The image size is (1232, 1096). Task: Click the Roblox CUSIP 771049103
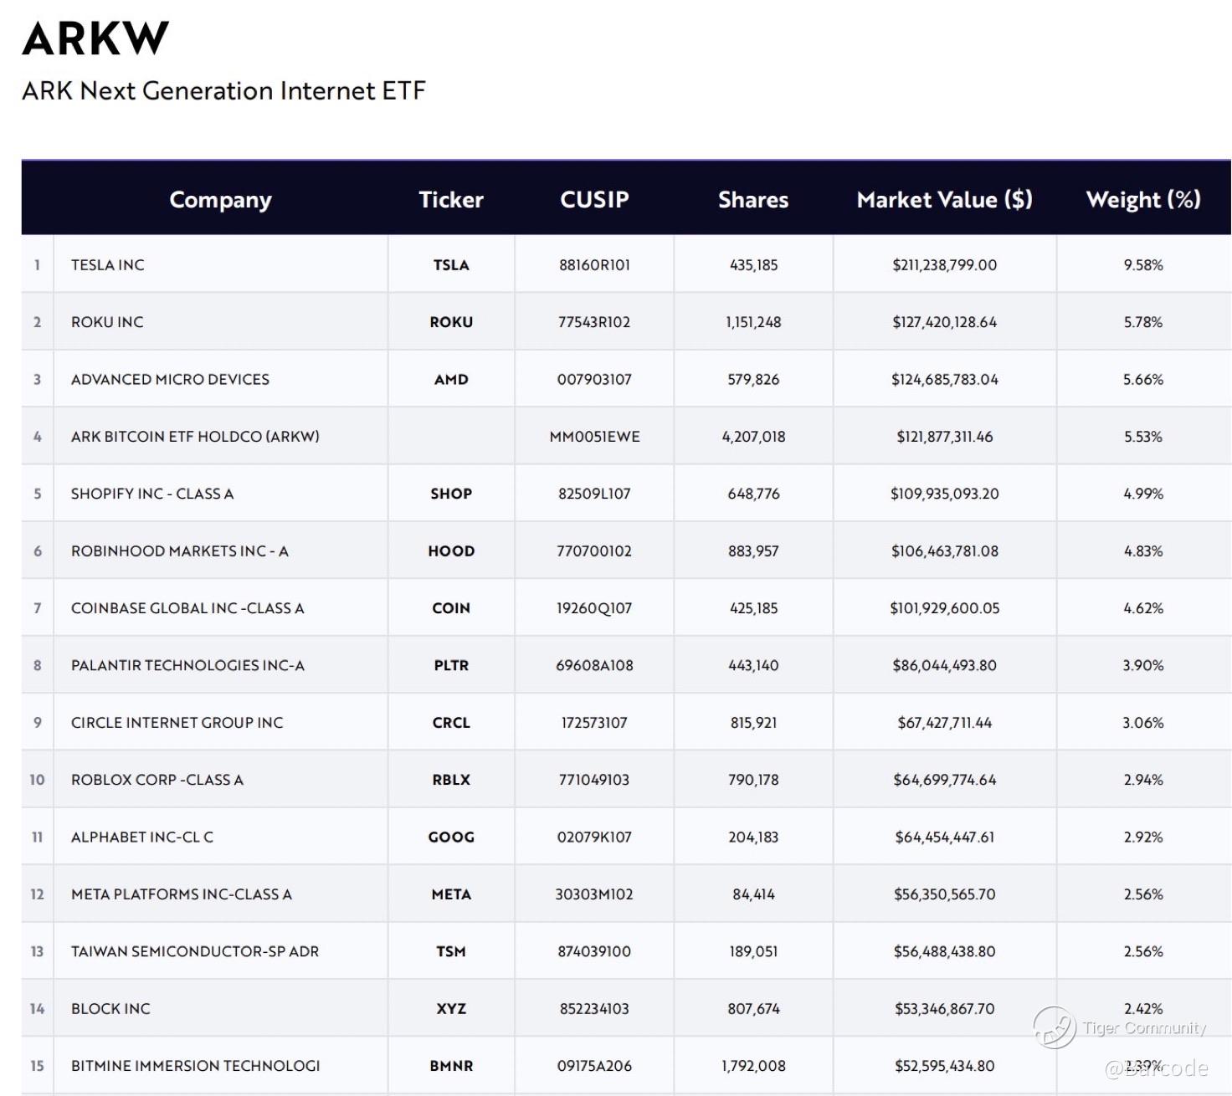pyautogui.click(x=594, y=780)
